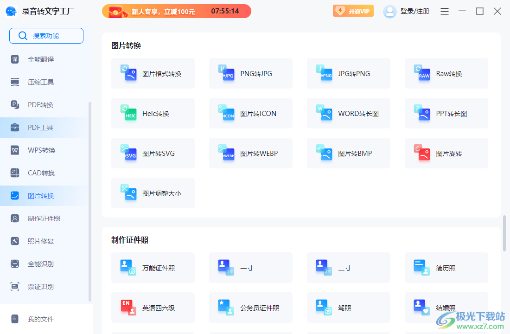Select 照片修复 in the sidebar
The width and height of the screenshot is (510, 334).
[44, 241]
